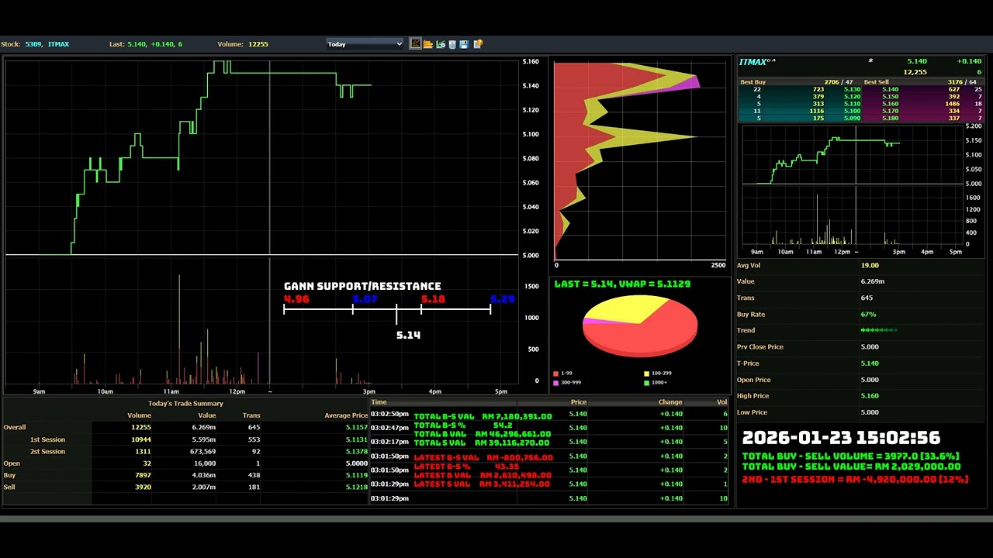The image size is (993, 558).
Task: Click the Trend arrows indicator
Action: 879,330
